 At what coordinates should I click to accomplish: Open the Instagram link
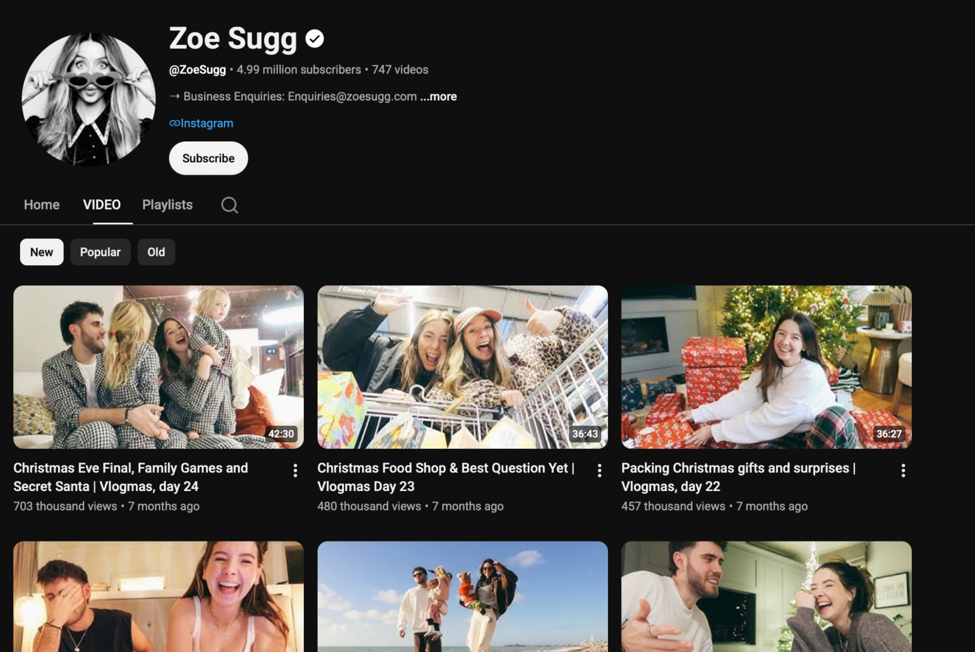pyautogui.click(x=207, y=123)
